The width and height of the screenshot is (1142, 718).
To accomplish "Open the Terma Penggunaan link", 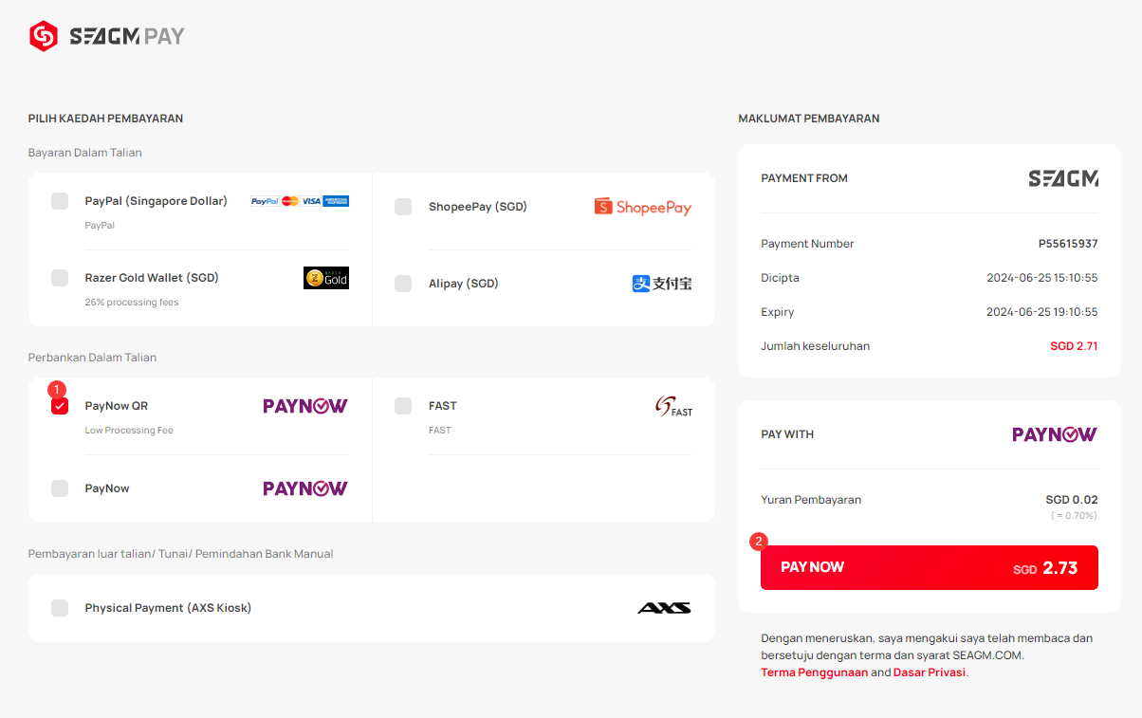I will [815, 672].
